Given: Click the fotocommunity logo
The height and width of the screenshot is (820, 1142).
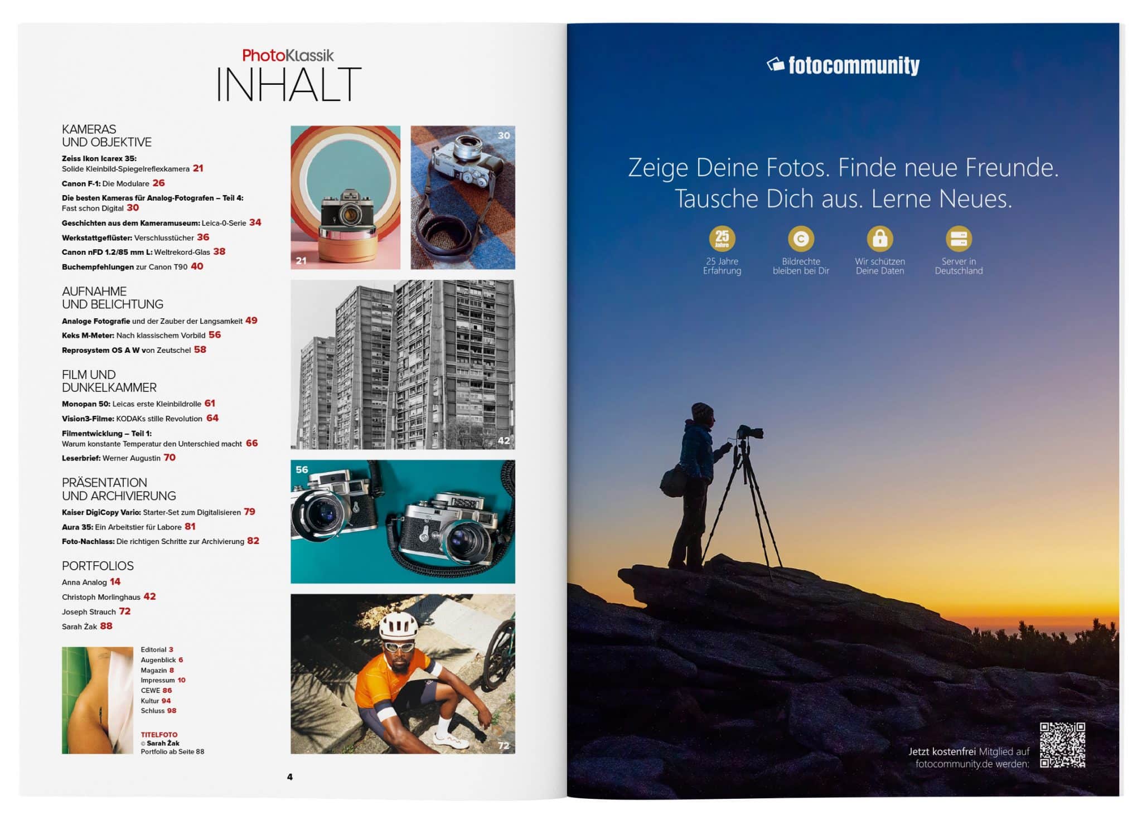Looking at the screenshot, I should tap(843, 66).
